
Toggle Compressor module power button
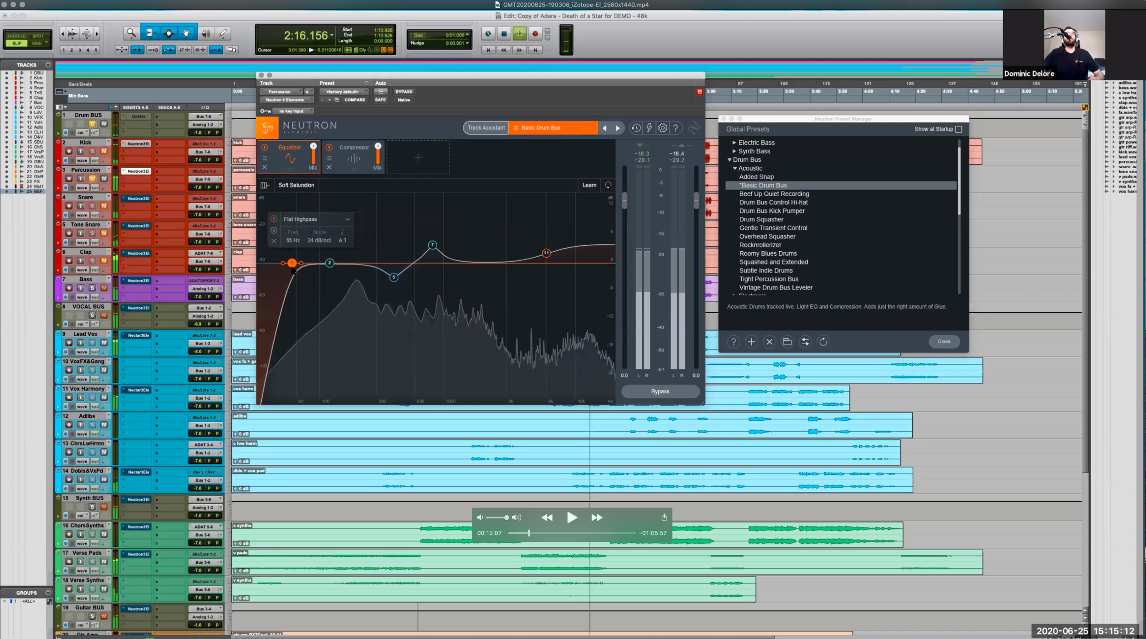click(329, 147)
